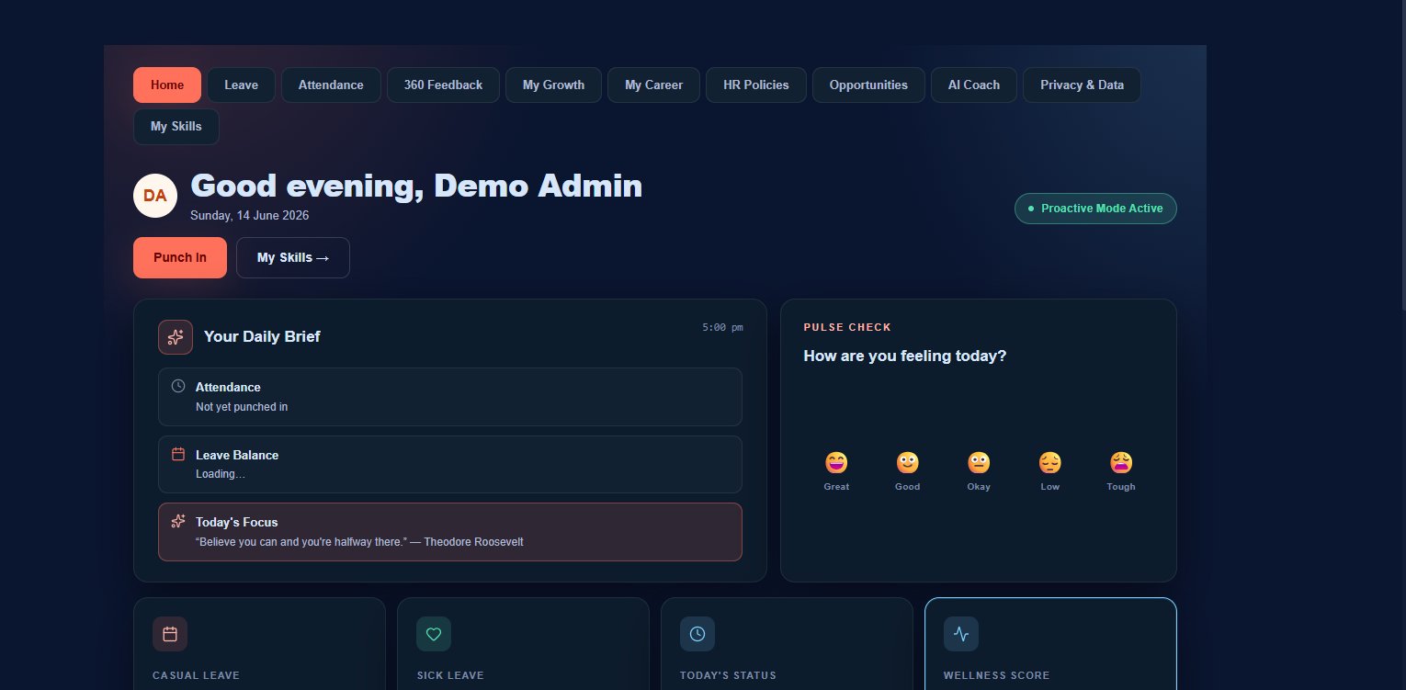Click the PULSE CHECK label
The image size is (1406, 690).
847,327
